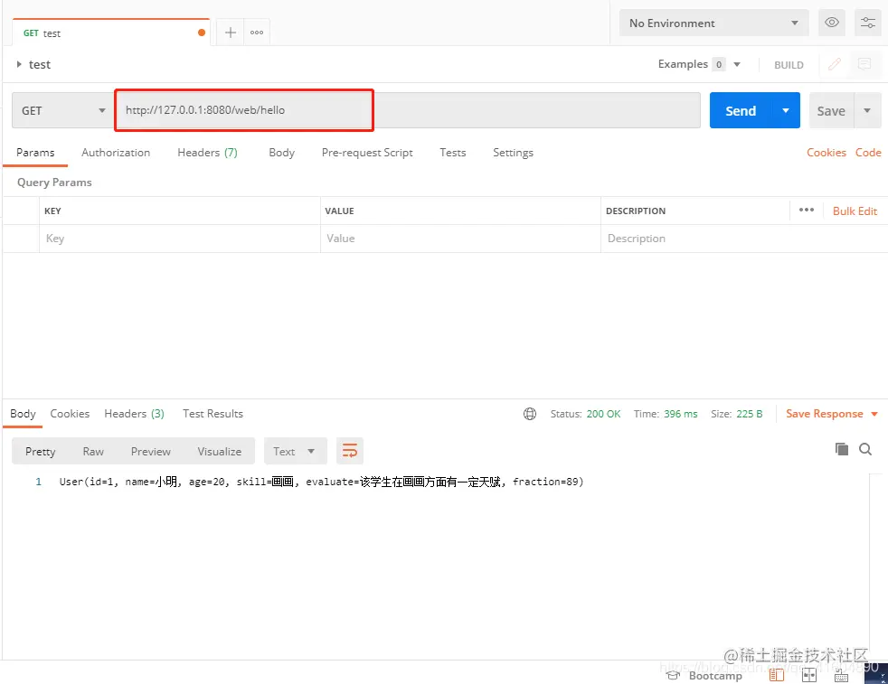Select the response Cookies tab

(x=70, y=414)
